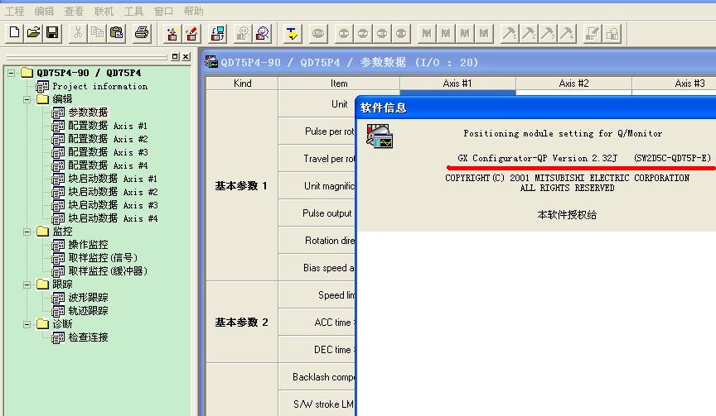Click the Axis #2 column header
The height and width of the screenshot is (416, 716).
pyautogui.click(x=573, y=84)
